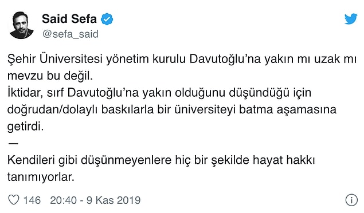Click the word 'getirdi.'

[x=26, y=127]
